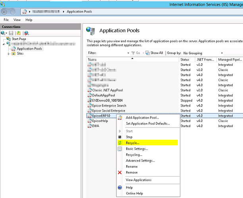Click the Name column sort arrow
This screenshot has height=198, width=243.
coord(132,59)
